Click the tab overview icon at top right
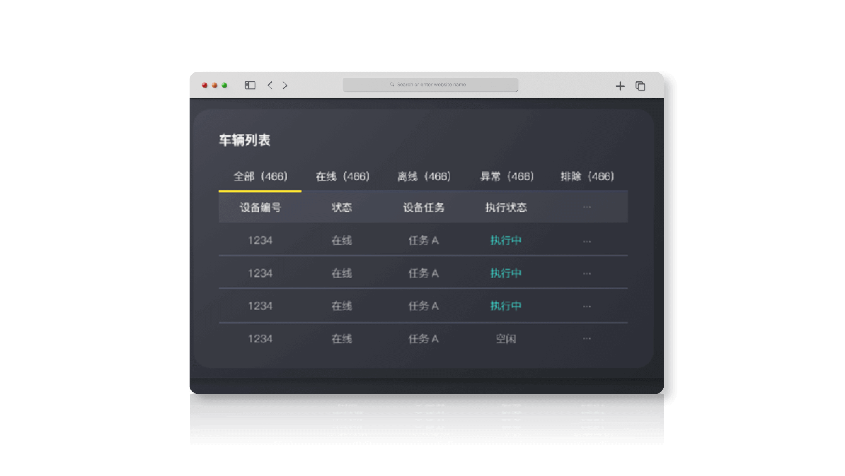Image resolution: width=845 pixels, height=476 pixels. (640, 86)
